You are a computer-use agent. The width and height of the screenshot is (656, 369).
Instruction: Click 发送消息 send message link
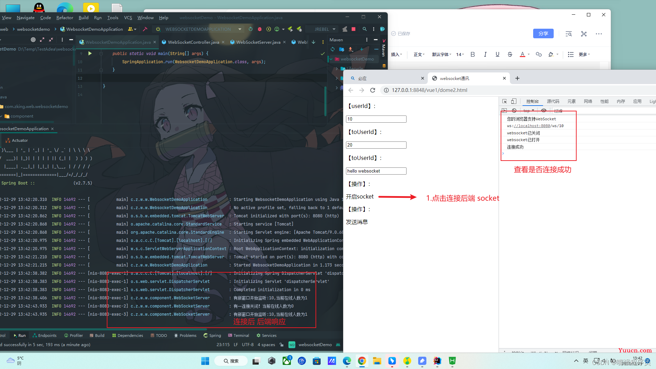(357, 222)
